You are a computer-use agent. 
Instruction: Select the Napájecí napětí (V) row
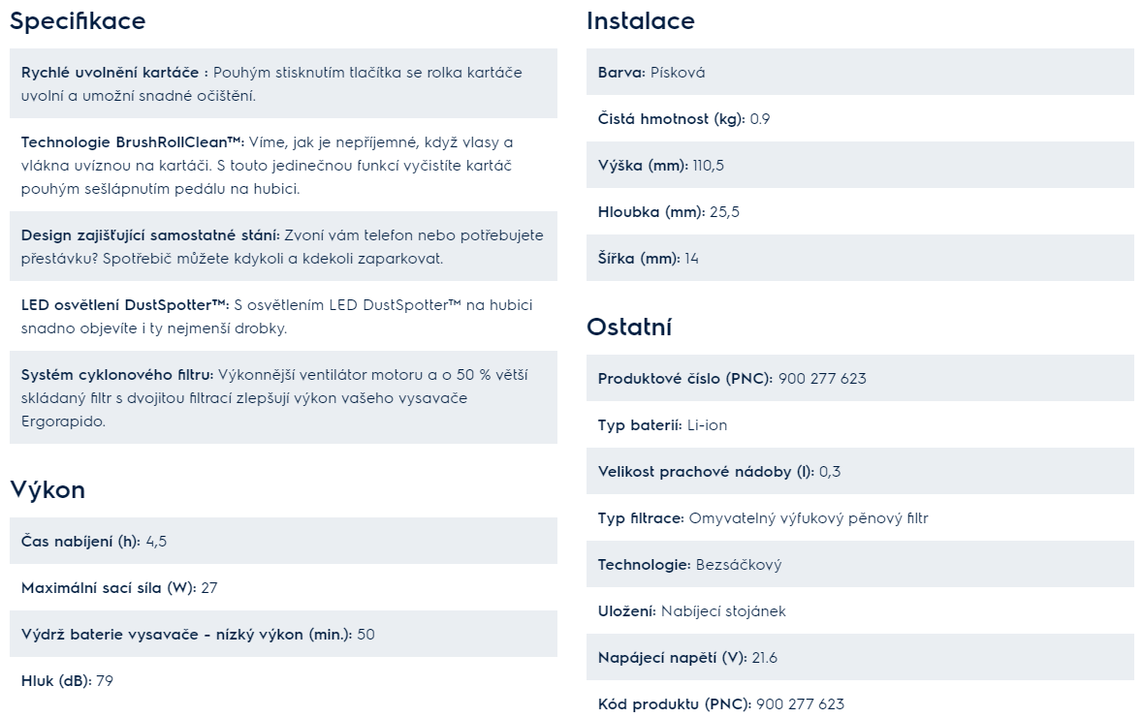(860, 658)
